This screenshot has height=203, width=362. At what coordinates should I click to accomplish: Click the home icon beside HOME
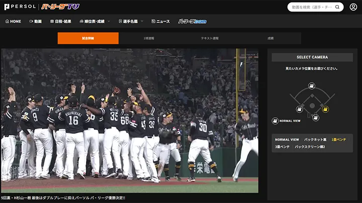coord(7,21)
